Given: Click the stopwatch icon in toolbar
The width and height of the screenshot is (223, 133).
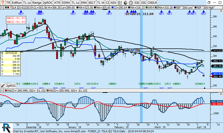Looking at the screenshot, I should tap(125, 3).
